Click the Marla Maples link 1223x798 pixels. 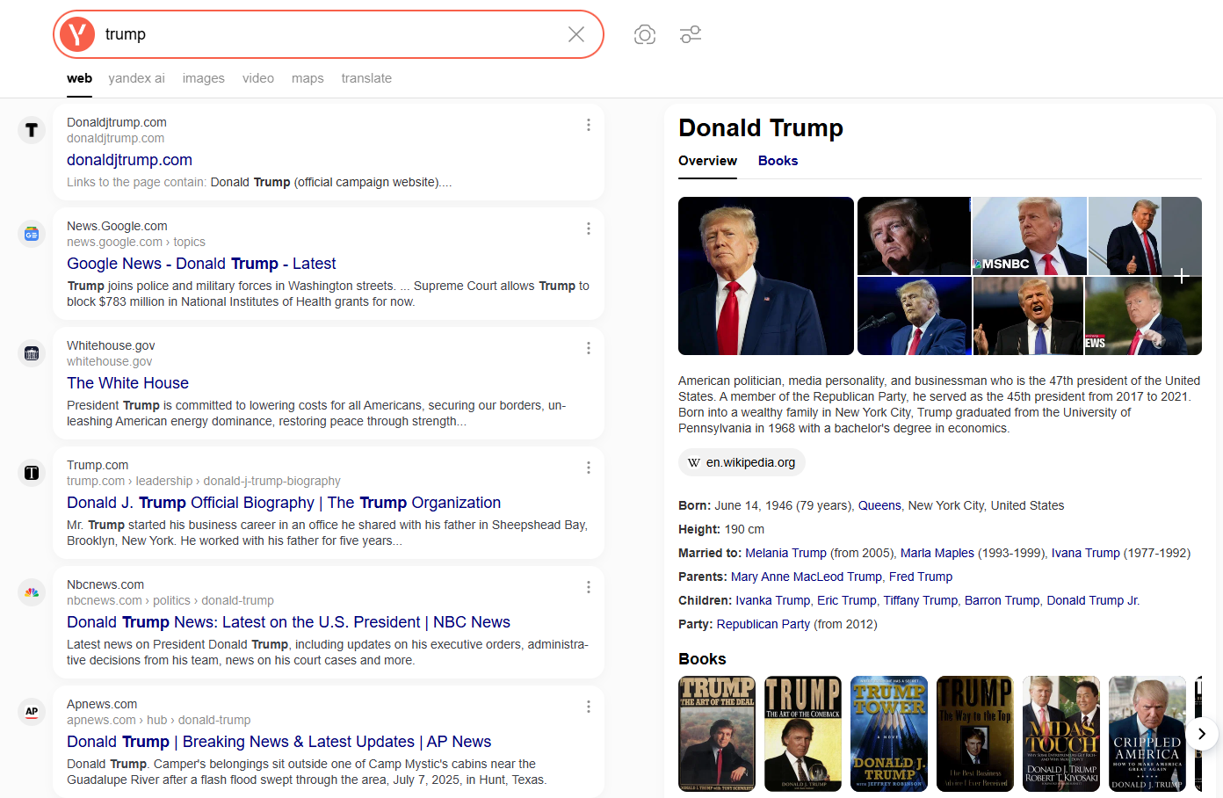pyautogui.click(x=937, y=553)
